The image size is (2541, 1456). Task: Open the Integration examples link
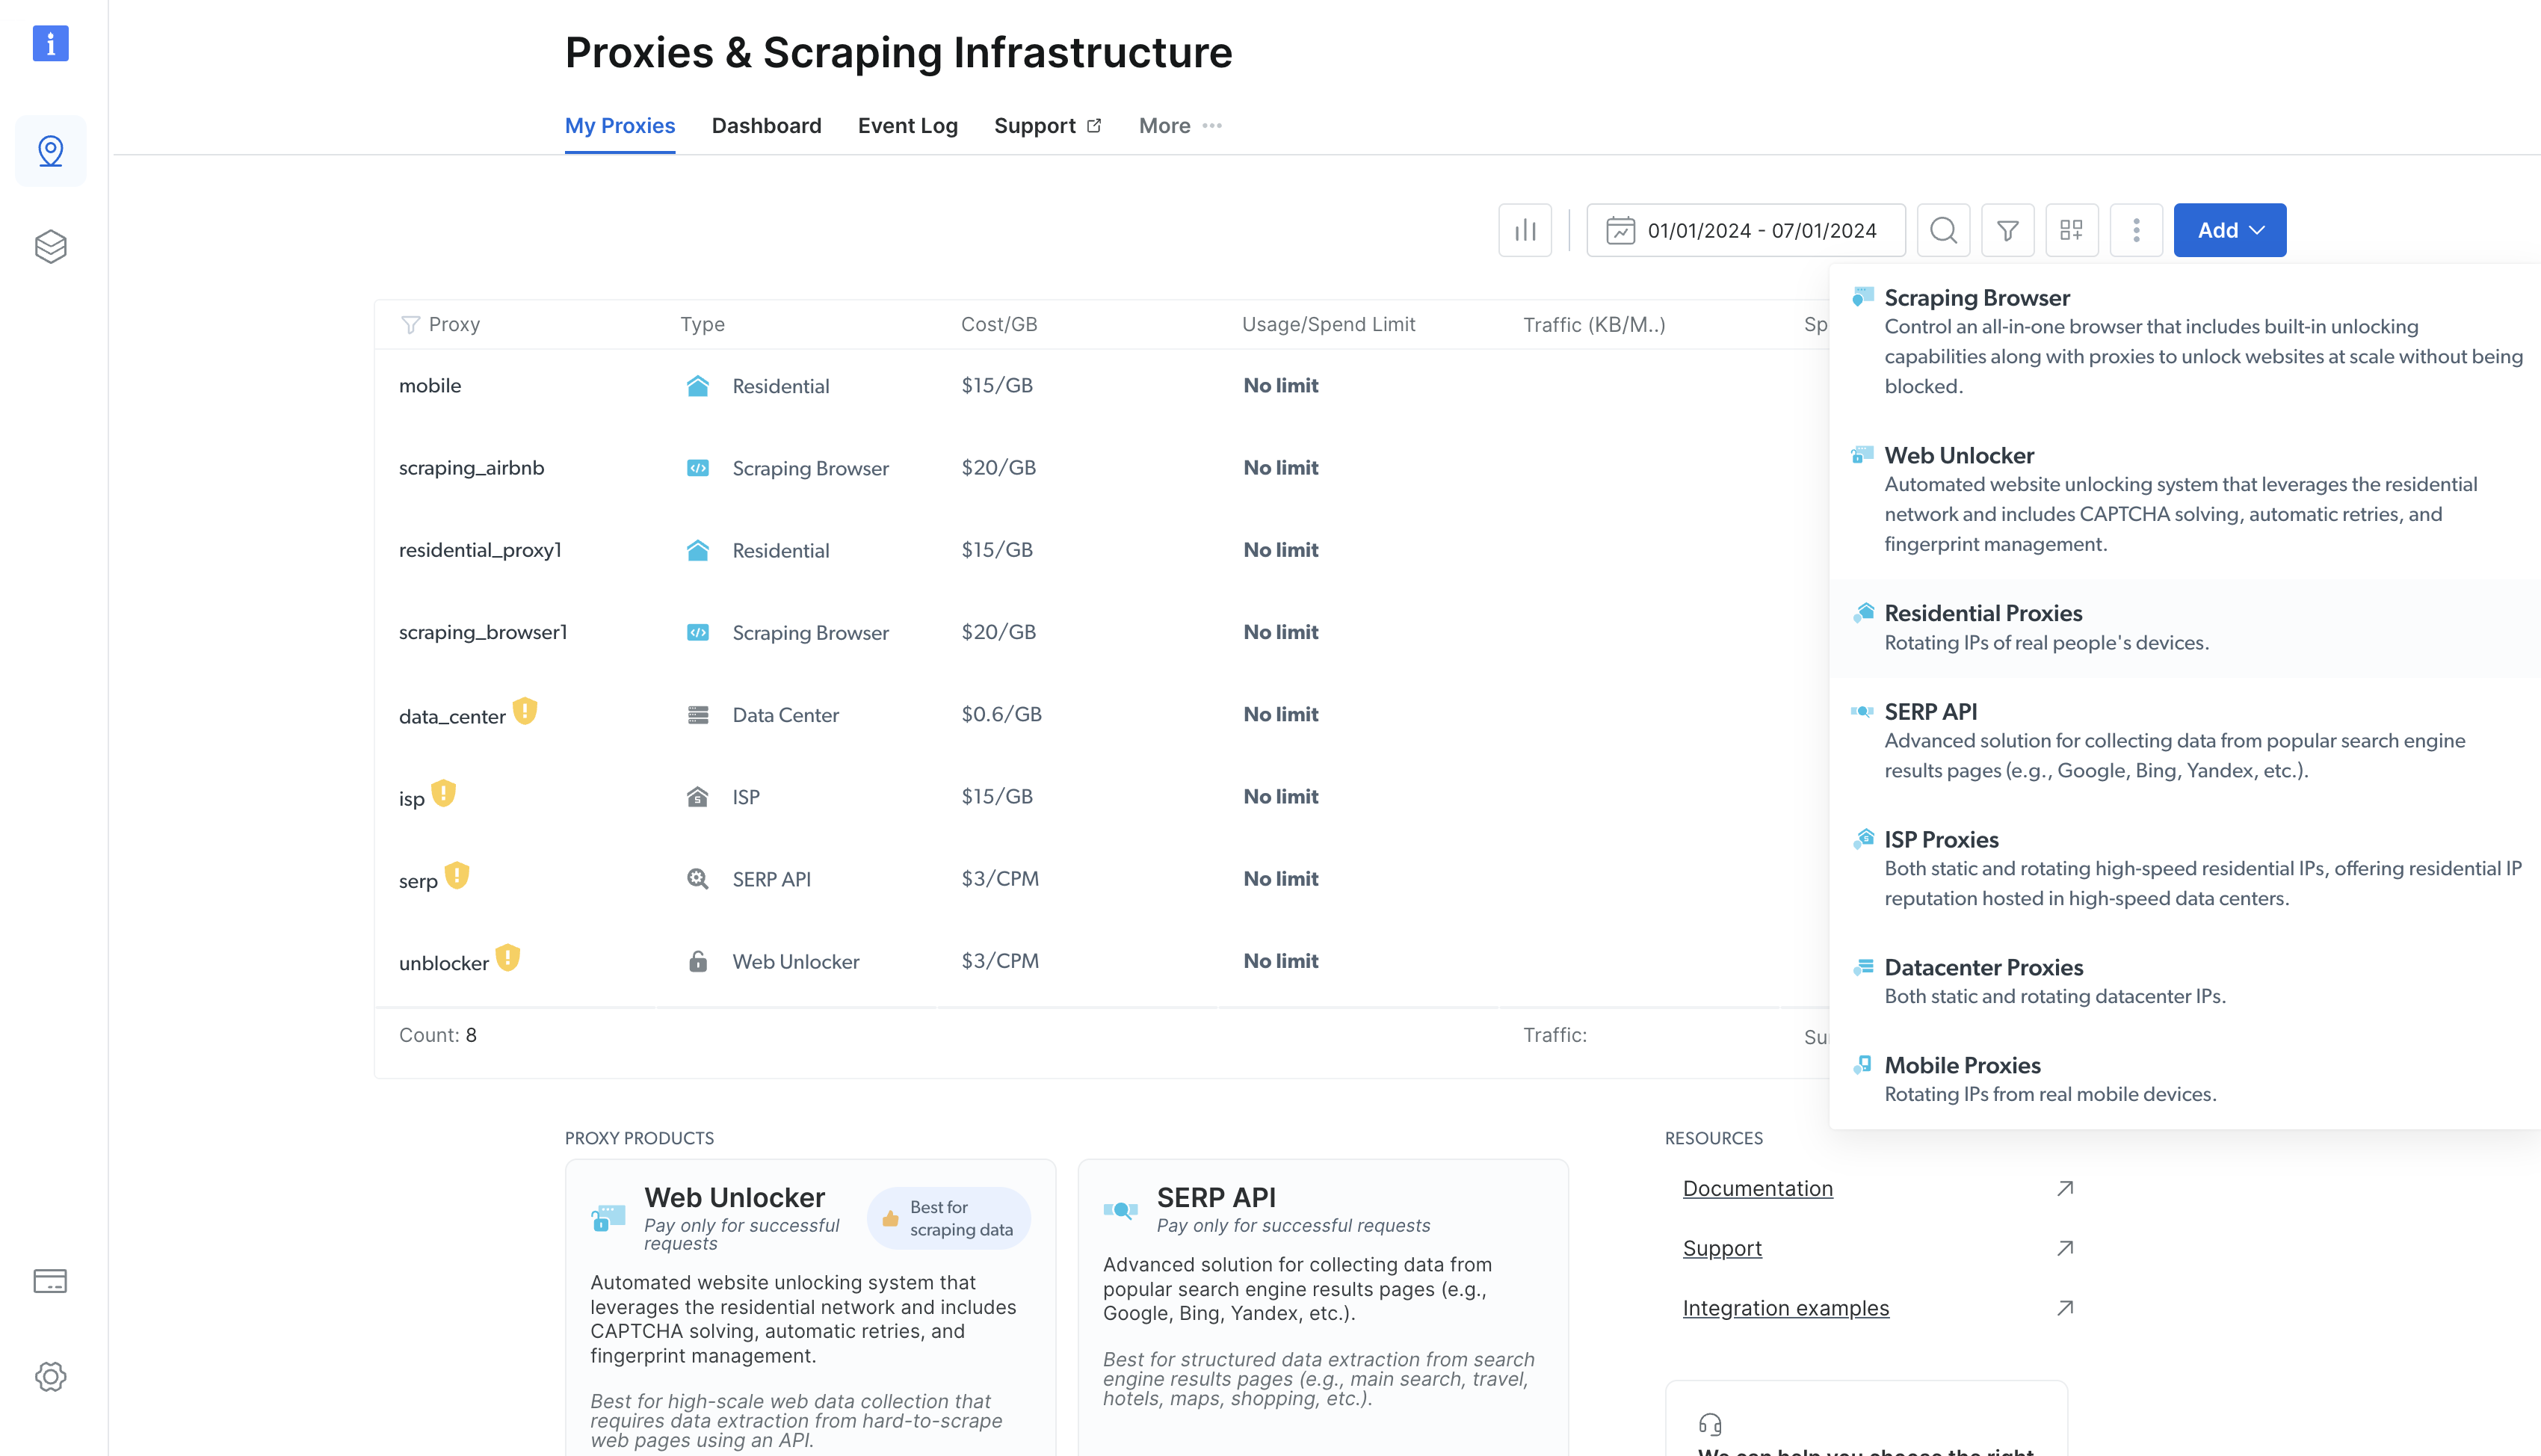click(1785, 1308)
